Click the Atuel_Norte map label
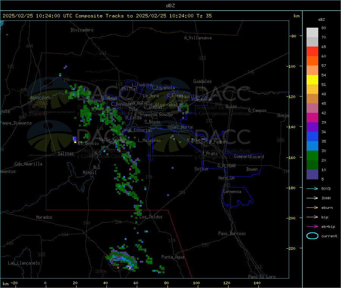The width and height of the screenshot is (341, 288). (180, 127)
